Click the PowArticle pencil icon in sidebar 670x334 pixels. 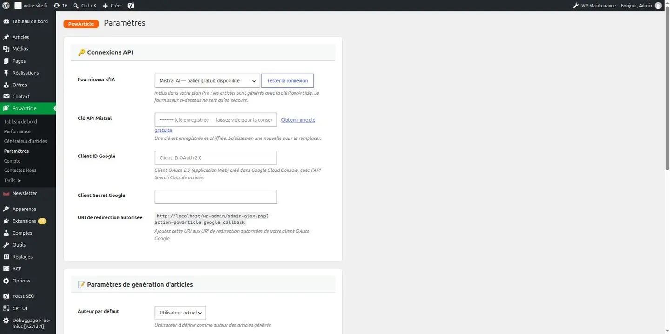[6, 108]
